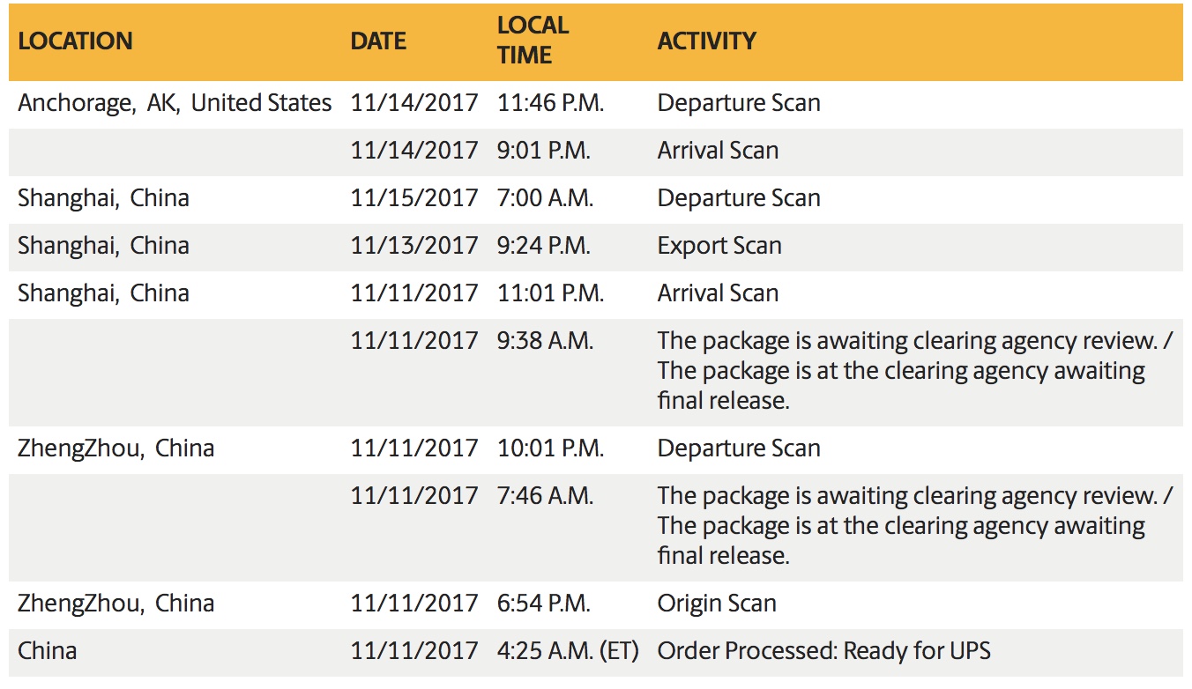Image resolution: width=1192 pixels, height=689 pixels.
Task: Click the 11:01 P.M. time entry
Action: [550, 293]
